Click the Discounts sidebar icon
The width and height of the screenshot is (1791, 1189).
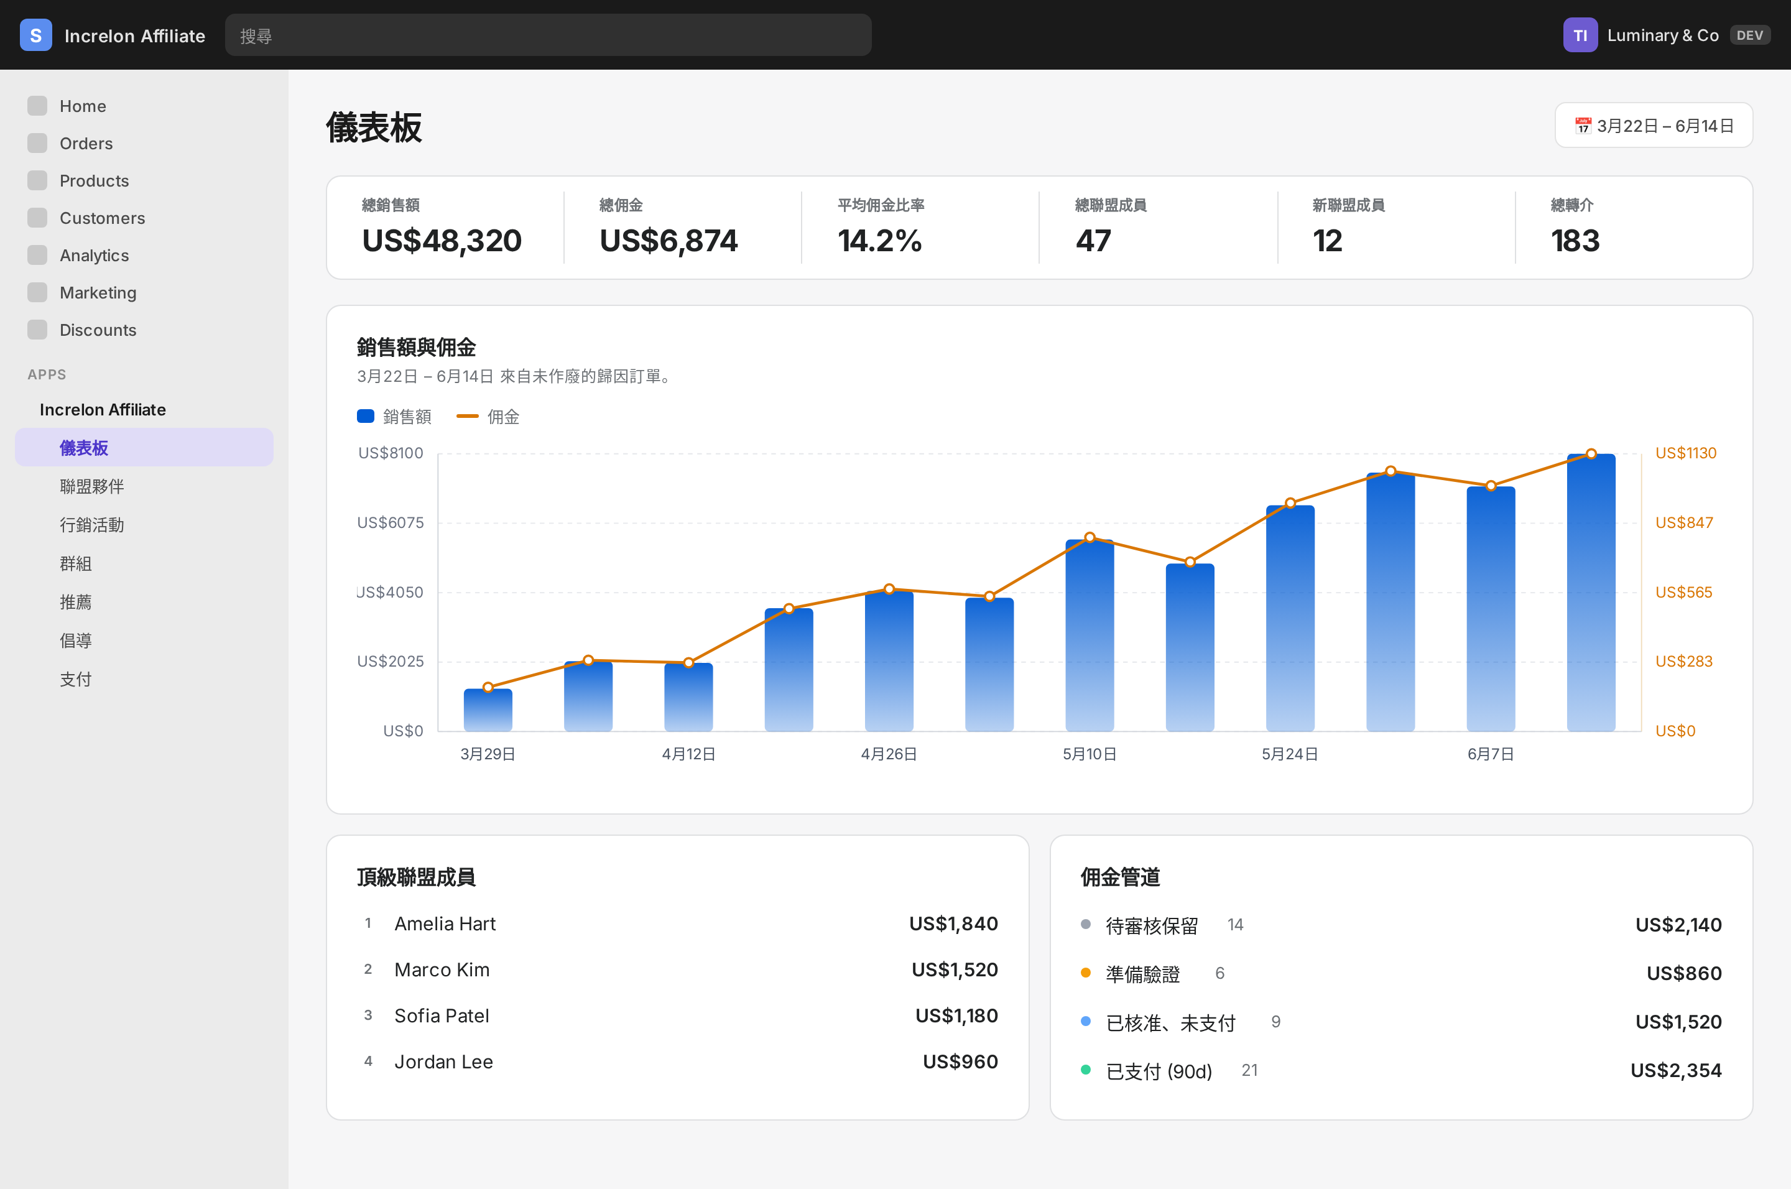click(x=37, y=330)
